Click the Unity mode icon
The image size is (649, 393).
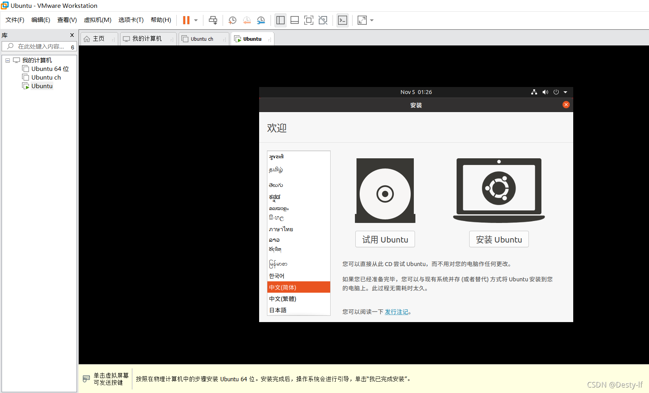[323, 20]
